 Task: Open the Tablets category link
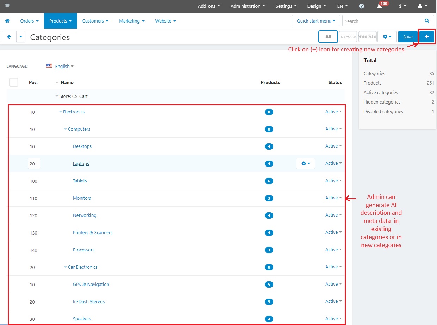coord(80,181)
